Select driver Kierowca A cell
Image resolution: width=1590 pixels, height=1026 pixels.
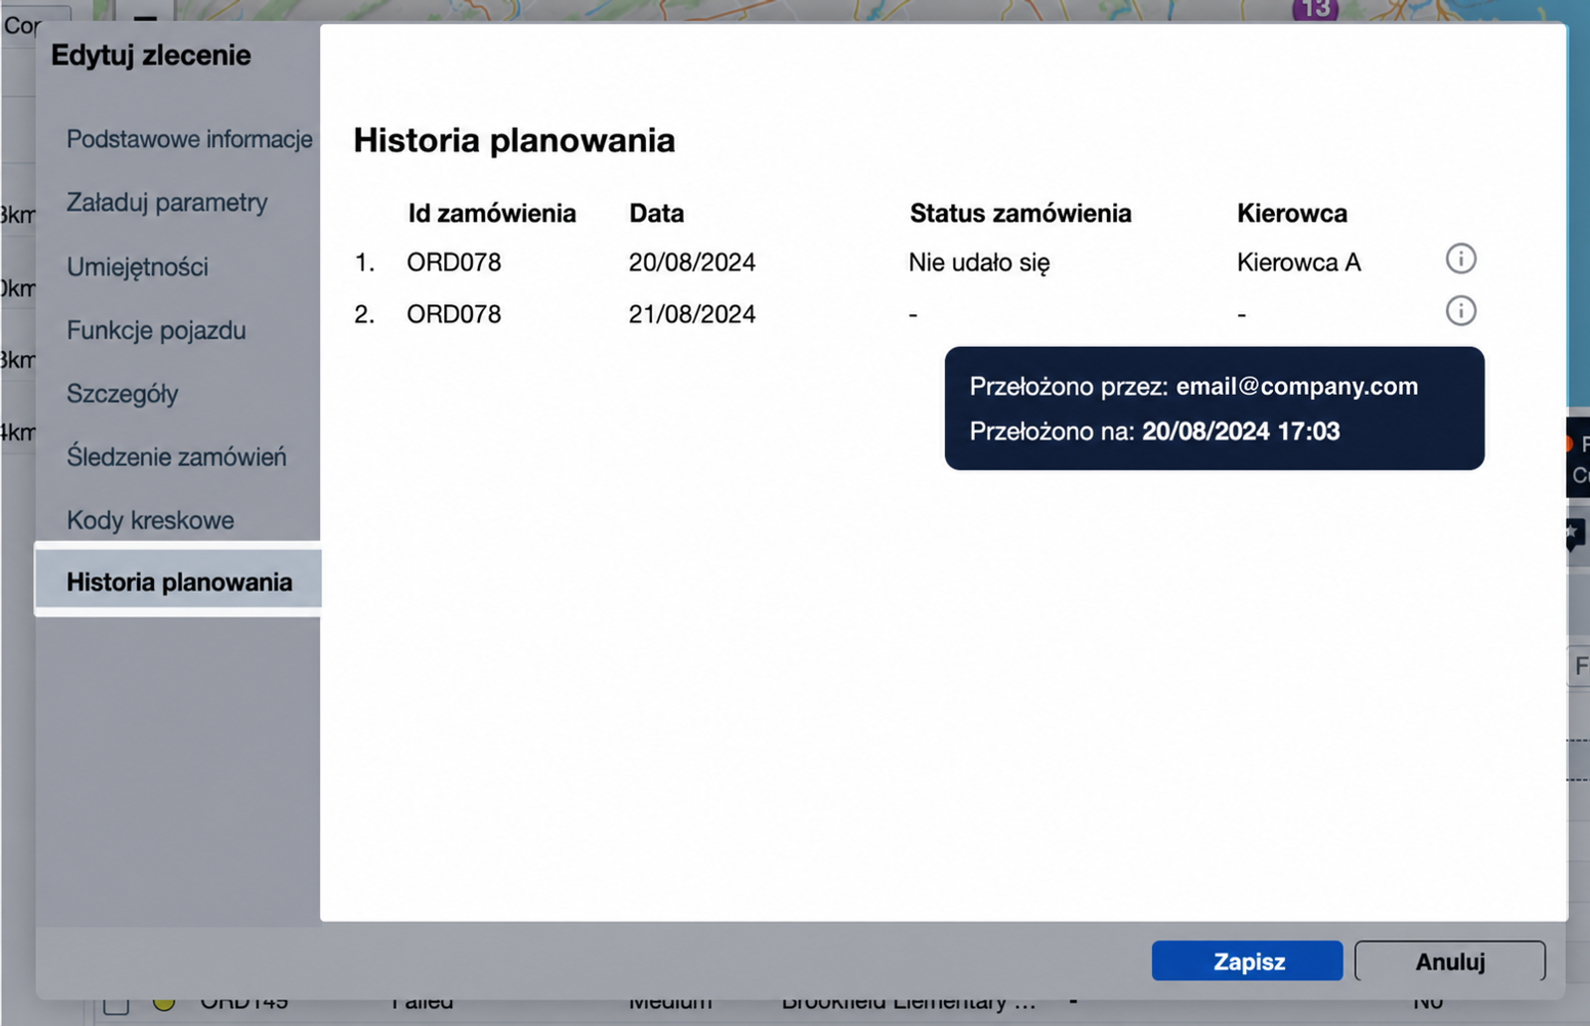click(1299, 262)
